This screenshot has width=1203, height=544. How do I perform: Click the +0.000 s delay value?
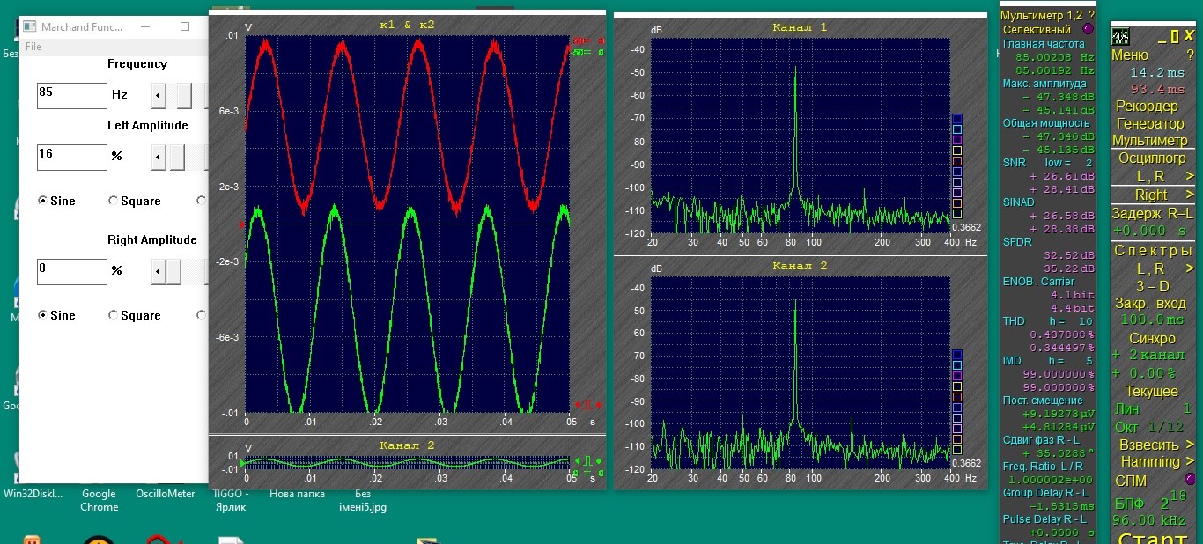1150,231
